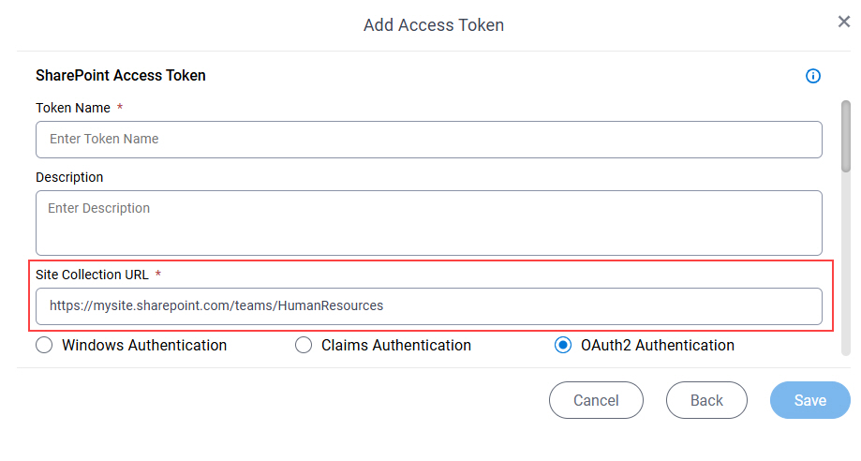Focus the Enter Token Name field
861x461 pixels.
pyautogui.click(x=429, y=140)
